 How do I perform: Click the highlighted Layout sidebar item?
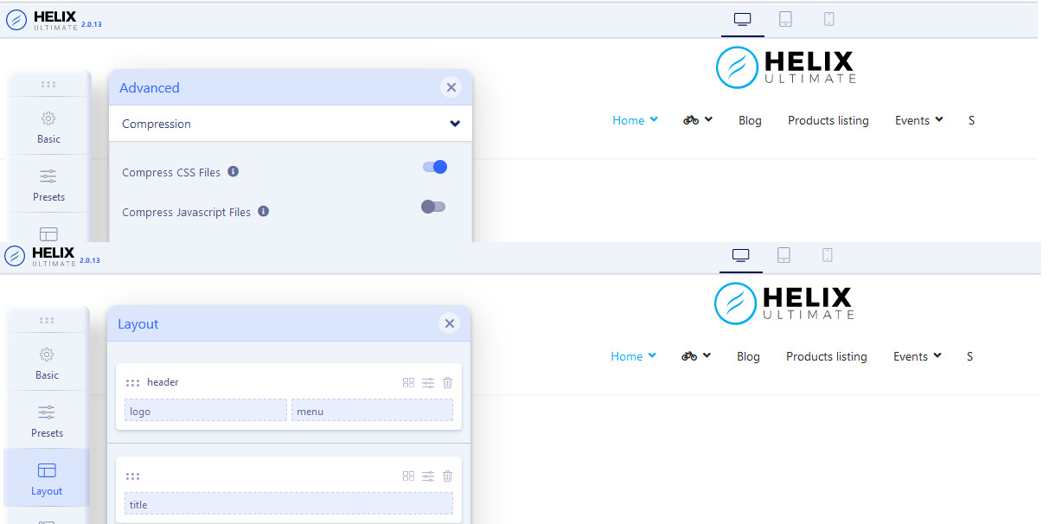click(47, 478)
